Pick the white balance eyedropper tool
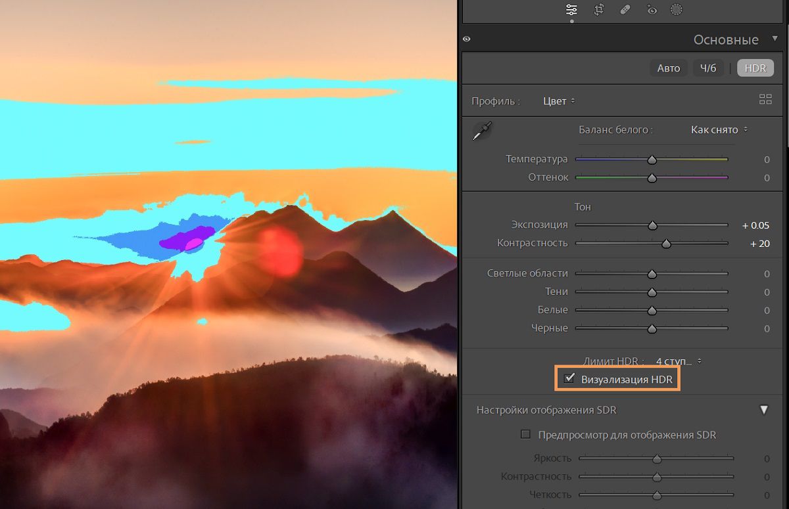The width and height of the screenshot is (789, 509). (x=482, y=131)
